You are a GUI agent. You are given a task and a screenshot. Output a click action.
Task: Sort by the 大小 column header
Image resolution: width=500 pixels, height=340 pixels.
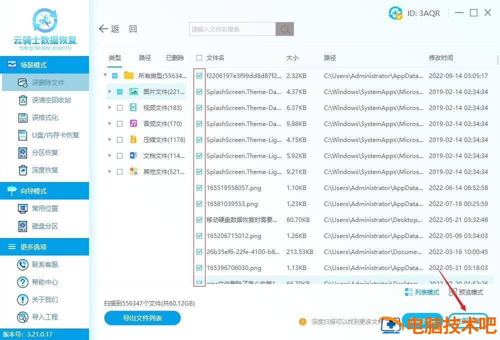tap(292, 57)
